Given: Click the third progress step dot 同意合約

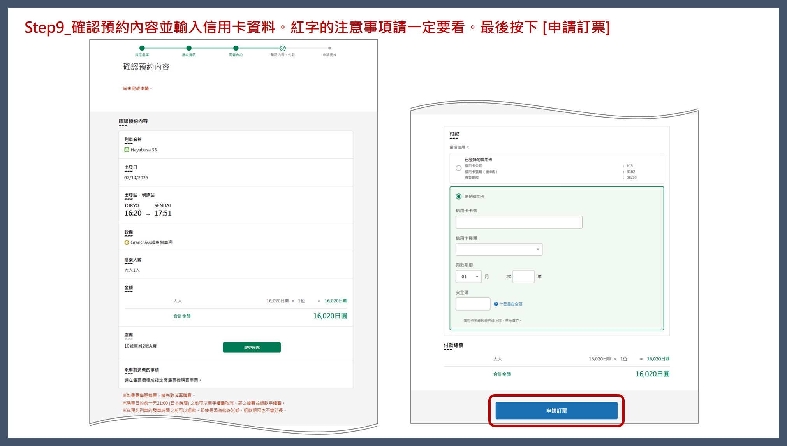Looking at the screenshot, I should point(236,48).
